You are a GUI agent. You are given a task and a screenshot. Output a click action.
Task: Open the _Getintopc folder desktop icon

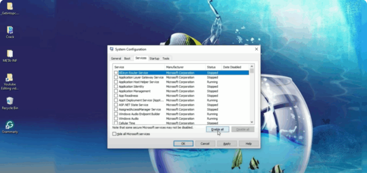pyautogui.click(x=10, y=9)
